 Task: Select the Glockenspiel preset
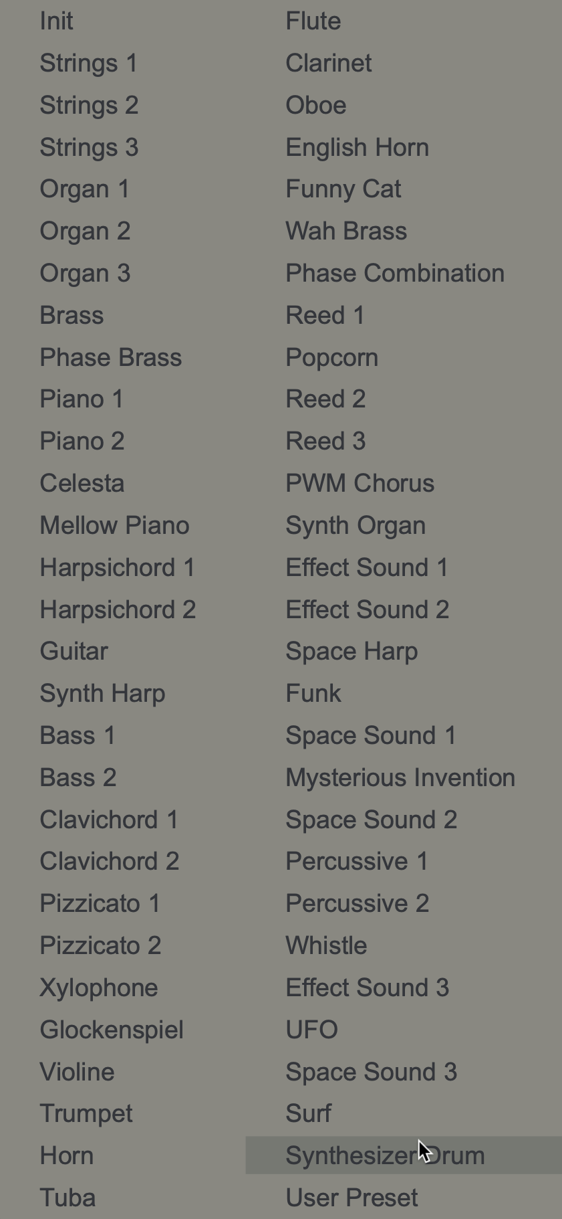coord(112,1030)
